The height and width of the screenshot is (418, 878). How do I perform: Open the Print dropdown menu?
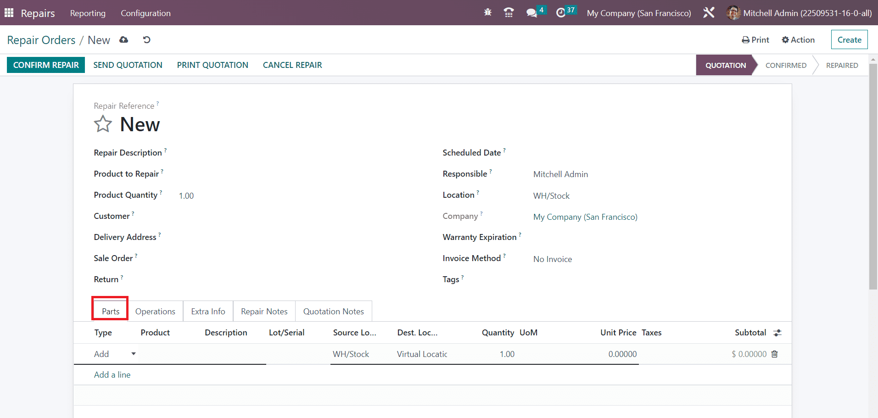point(755,40)
